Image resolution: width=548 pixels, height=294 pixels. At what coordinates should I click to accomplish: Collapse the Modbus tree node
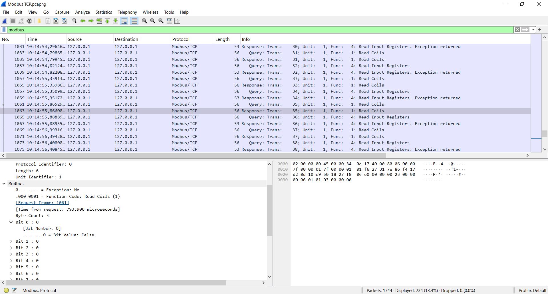pyautogui.click(x=4, y=184)
